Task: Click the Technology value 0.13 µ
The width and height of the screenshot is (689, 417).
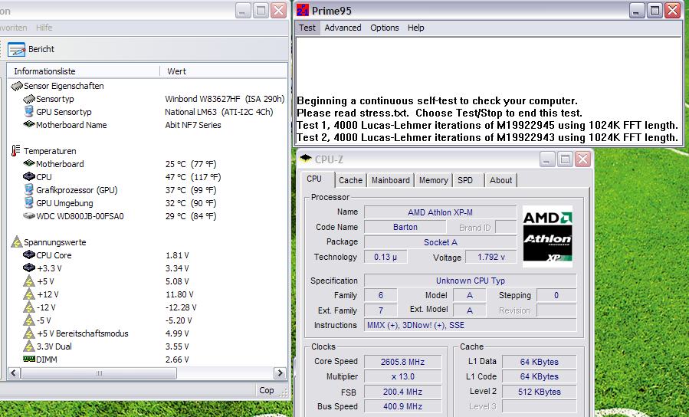Action: pos(386,257)
